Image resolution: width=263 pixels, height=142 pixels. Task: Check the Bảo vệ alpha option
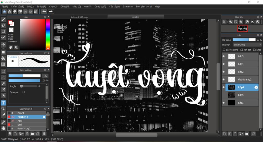[224, 50]
